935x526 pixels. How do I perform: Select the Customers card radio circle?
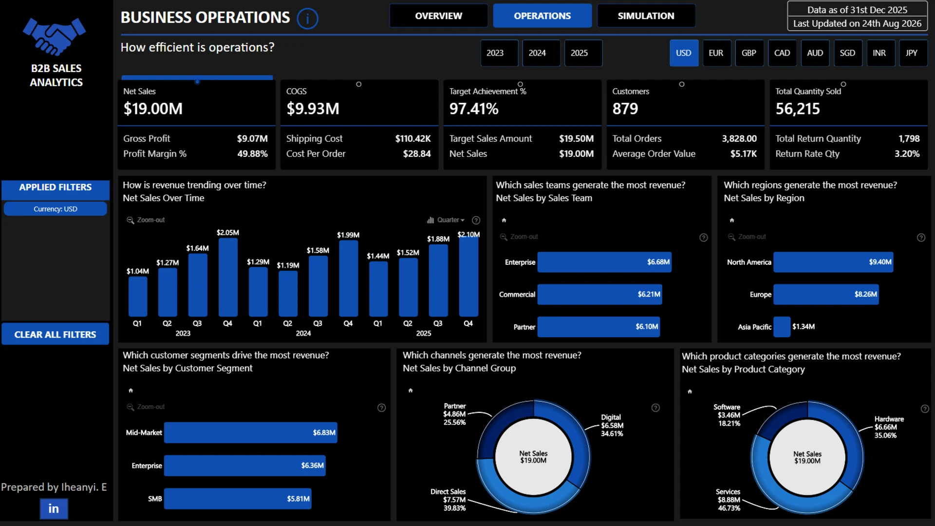[x=682, y=84]
